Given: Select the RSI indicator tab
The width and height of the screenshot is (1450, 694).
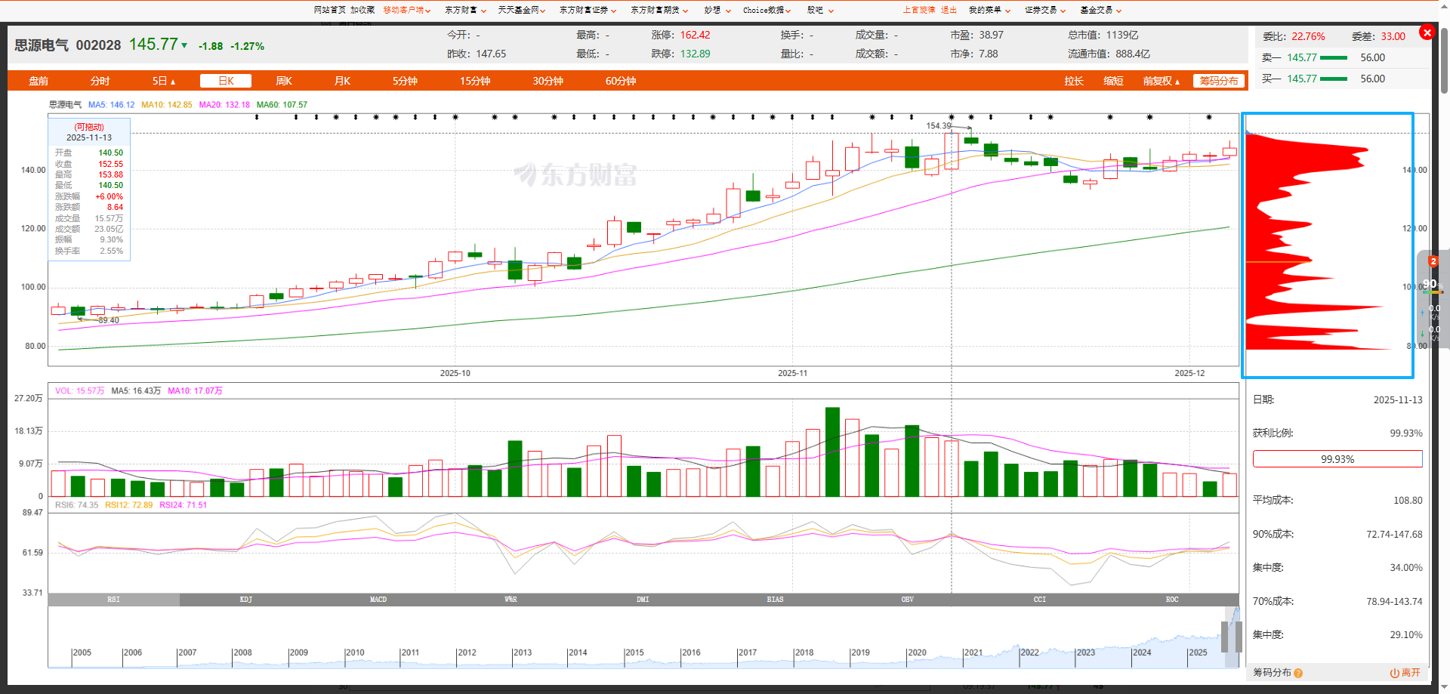Looking at the screenshot, I should (x=113, y=600).
